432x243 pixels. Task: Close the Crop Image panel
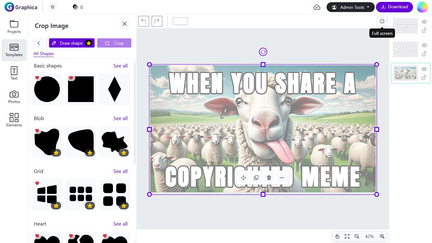(x=124, y=24)
